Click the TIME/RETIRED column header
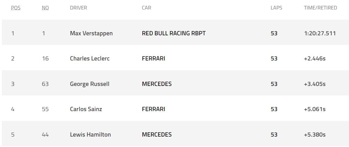This screenshot has width=349, height=147. (320, 8)
